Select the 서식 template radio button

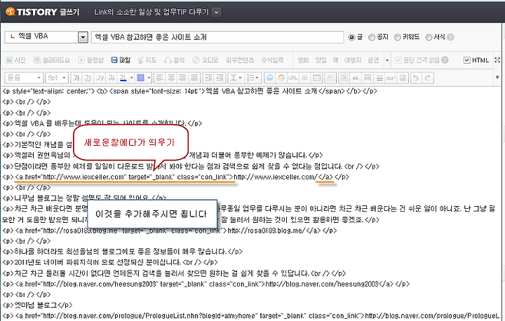point(429,37)
